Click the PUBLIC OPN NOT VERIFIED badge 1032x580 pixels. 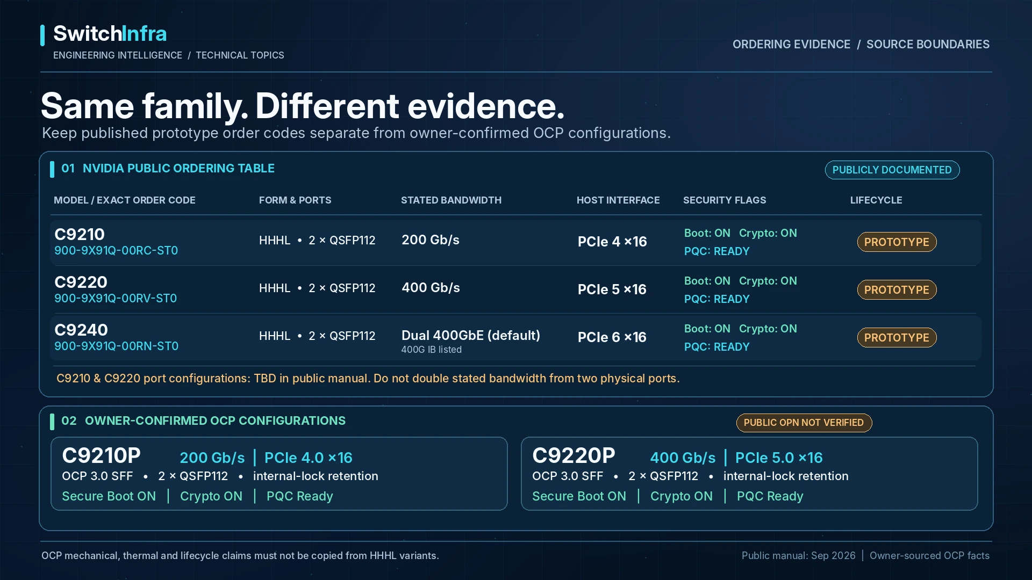tap(804, 423)
